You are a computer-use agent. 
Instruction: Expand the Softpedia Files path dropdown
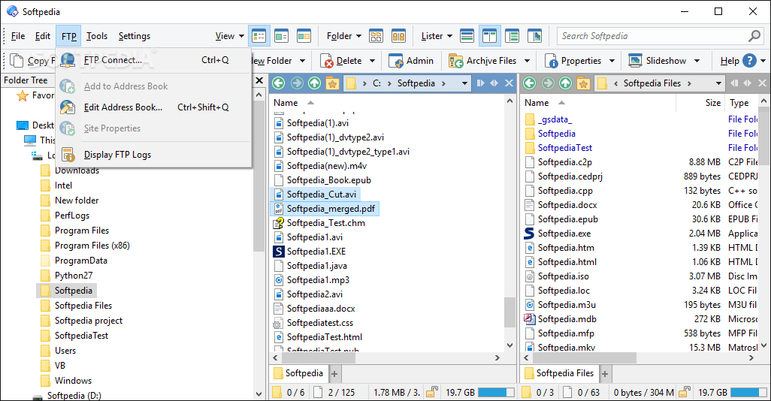point(718,83)
